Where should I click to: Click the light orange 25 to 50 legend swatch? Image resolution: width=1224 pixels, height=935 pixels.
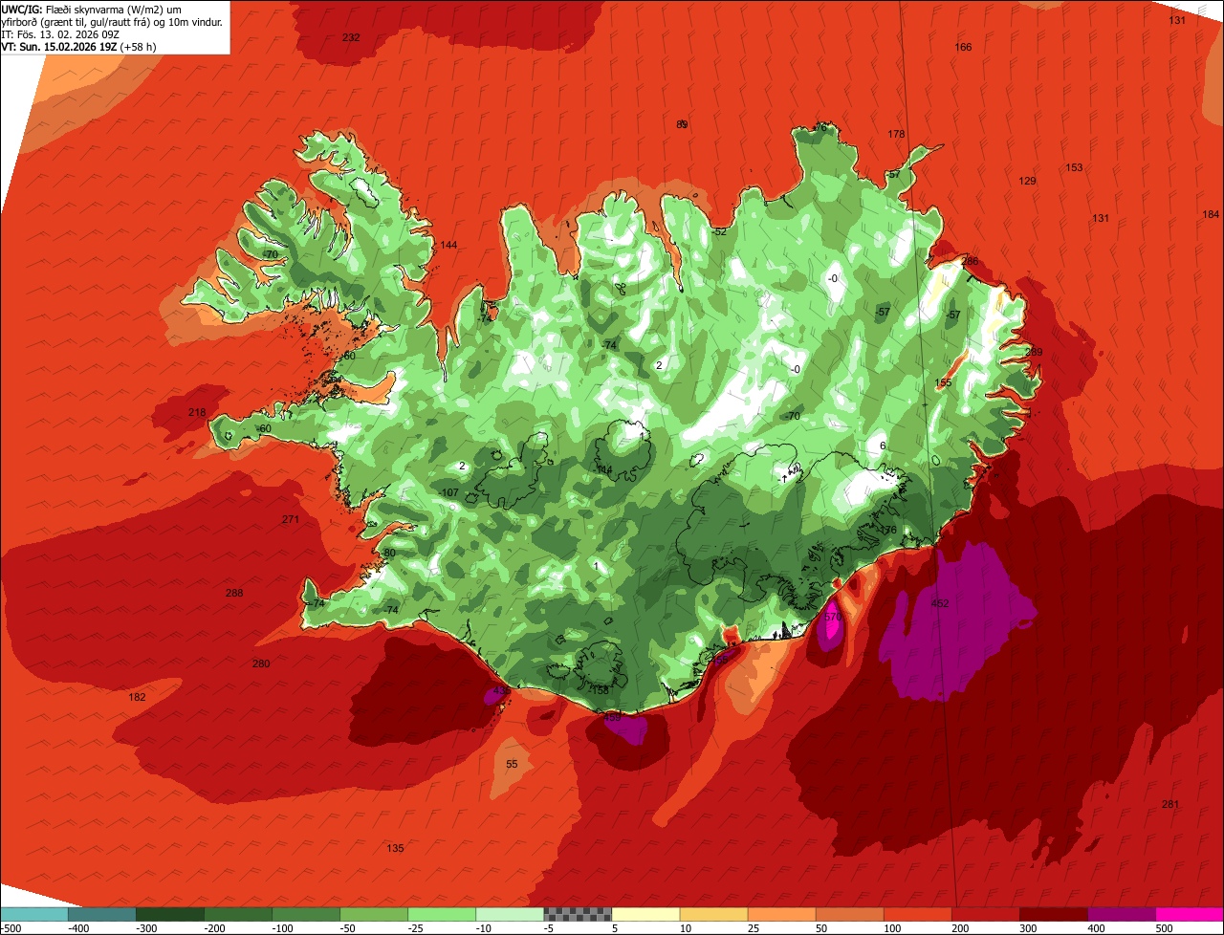click(x=781, y=914)
